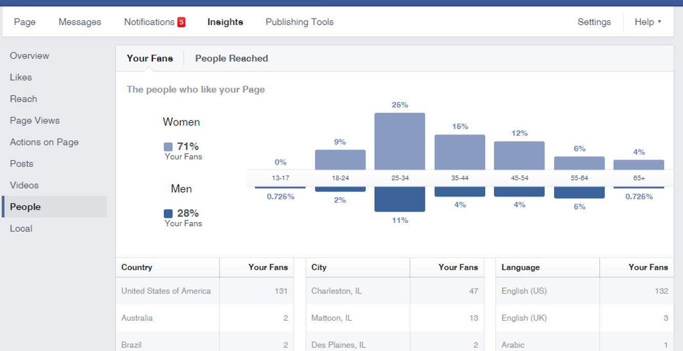Open Actions on Page section

pyautogui.click(x=44, y=142)
